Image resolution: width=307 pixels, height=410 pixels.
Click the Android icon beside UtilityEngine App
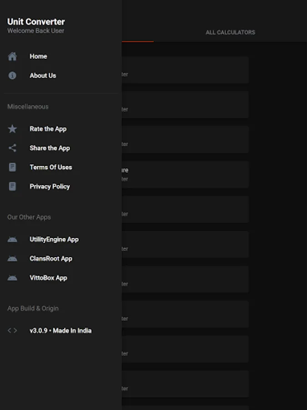click(12, 240)
